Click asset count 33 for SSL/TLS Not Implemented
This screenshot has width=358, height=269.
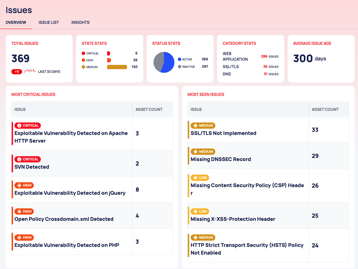pos(315,130)
